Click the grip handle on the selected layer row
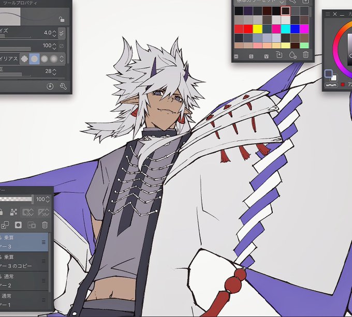The image size is (352, 317). pyautogui.click(x=43, y=242)
